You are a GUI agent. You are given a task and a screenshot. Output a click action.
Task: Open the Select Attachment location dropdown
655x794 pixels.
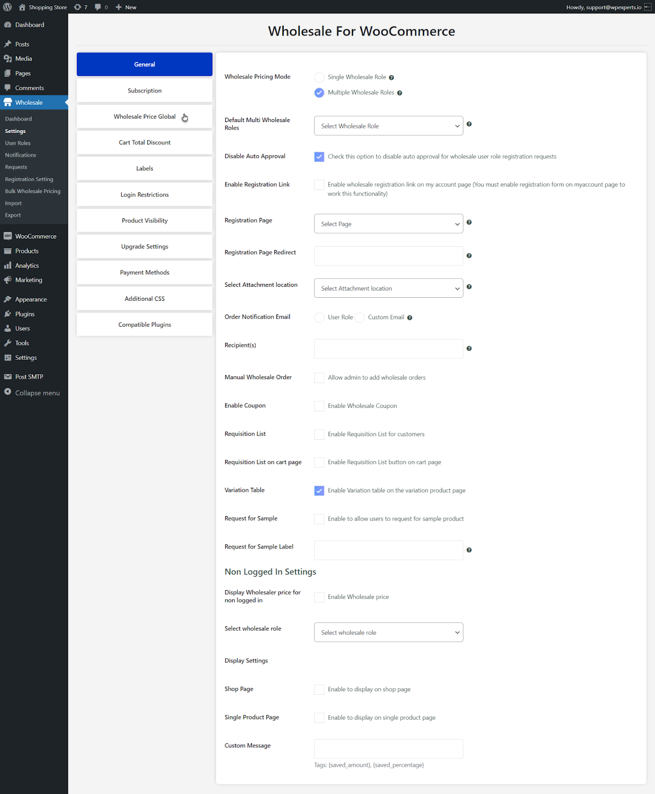389,288
